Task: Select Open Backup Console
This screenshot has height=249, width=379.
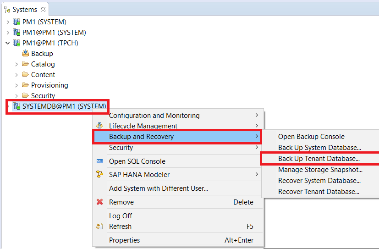Action: coord(321,137)
